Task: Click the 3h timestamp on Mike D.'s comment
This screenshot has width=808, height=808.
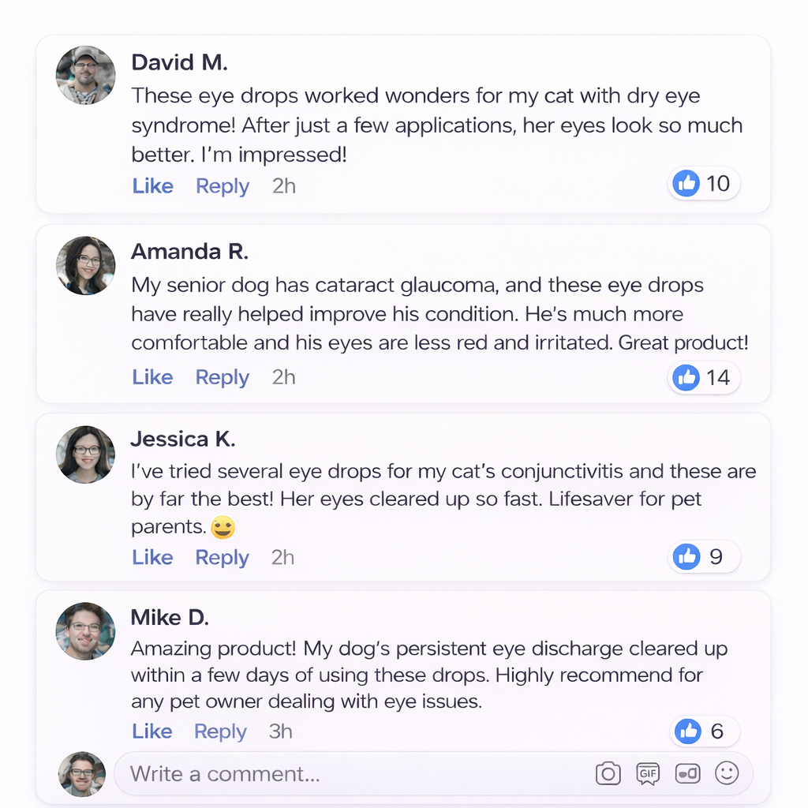Action: [x=281, y=732]
